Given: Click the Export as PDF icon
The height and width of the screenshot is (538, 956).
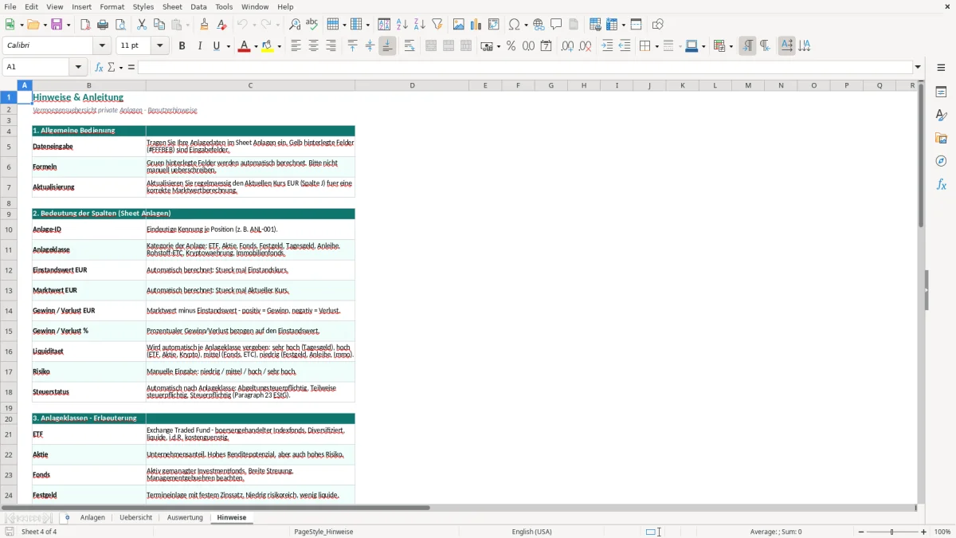Looking at the screenshot, I should 85,25.
